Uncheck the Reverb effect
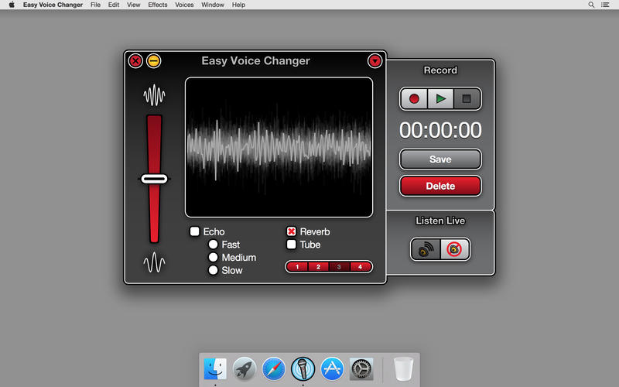This screenshot has height=387, width=619. 292,231
